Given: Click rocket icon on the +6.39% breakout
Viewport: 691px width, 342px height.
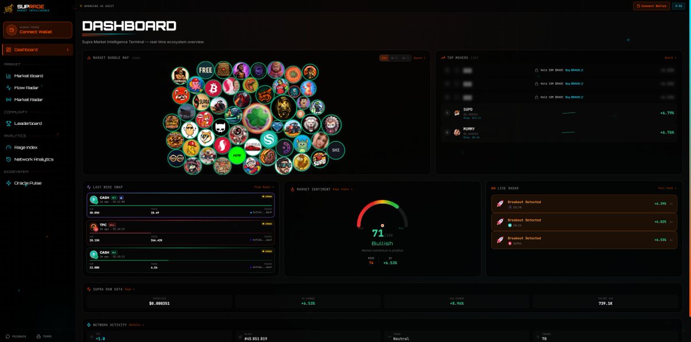Looking at the screenshot, I should [x=500, y=204].
